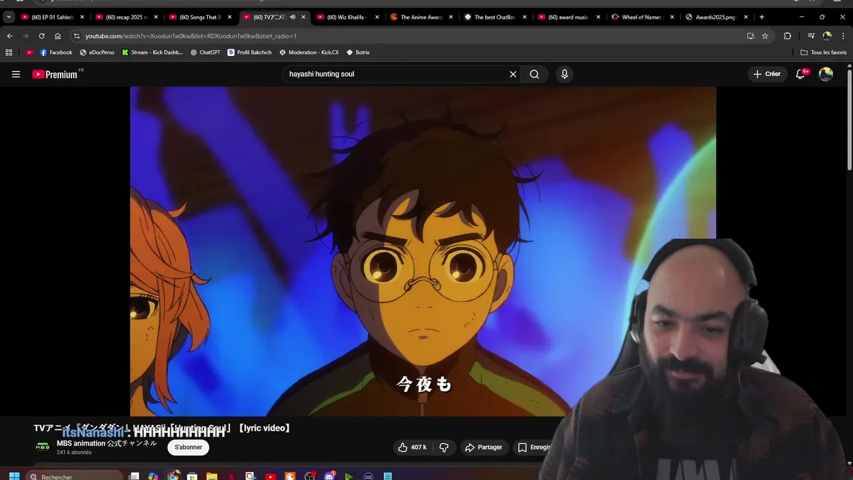The width and height of the screenshot is (853, 480).
Task: Start voice search with the microphone
Action: [564, 74]
